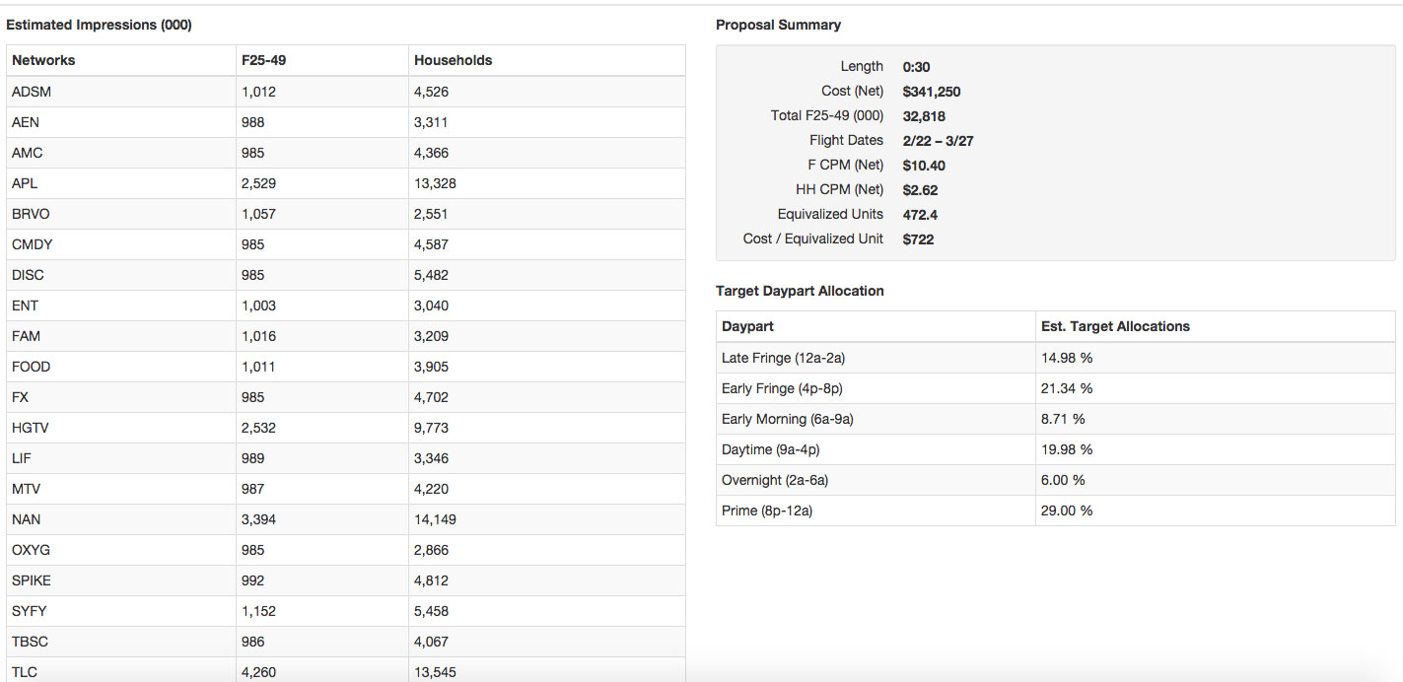This screenshot has height=682, width=1403.
Task: Click the Networks column header
Action: (43, 60)
